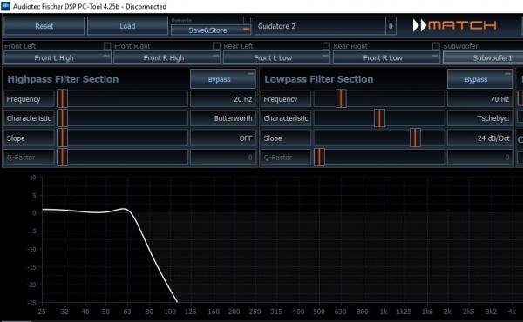Click the lowpass Q-Factor slider handle
The width and height of the screenshot is (523, 322).
319,158
